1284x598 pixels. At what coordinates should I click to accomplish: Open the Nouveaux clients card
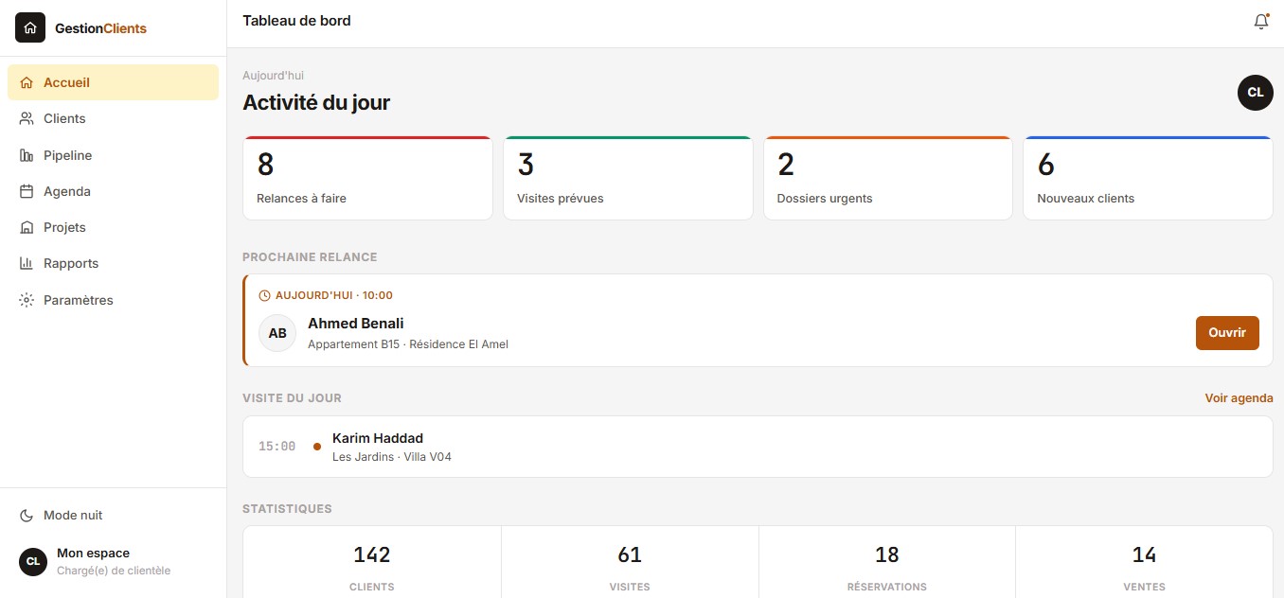click(x=1148, y=178)
